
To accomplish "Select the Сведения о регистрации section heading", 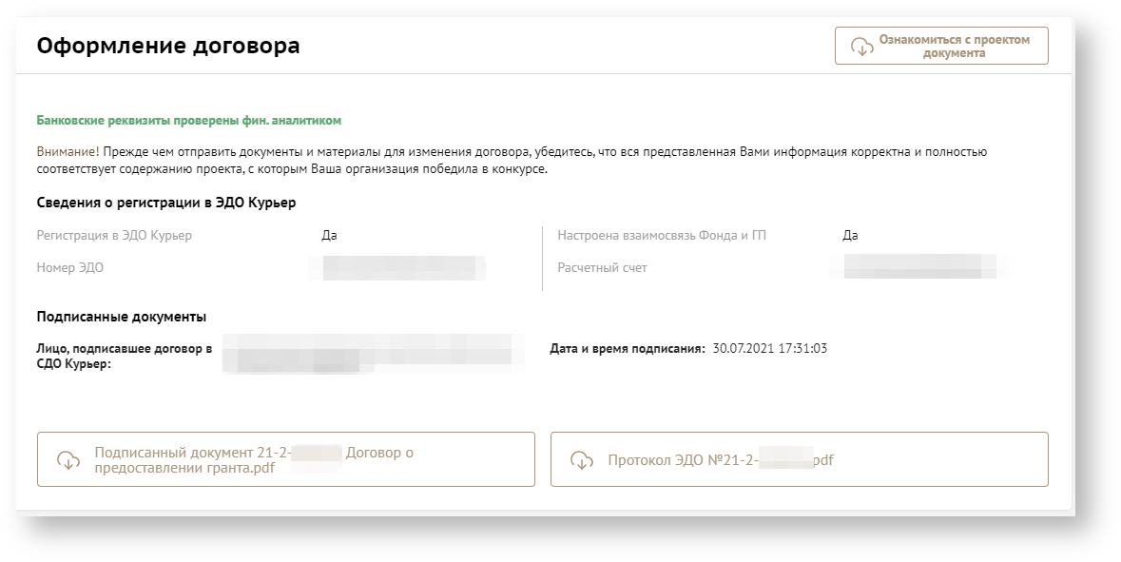I will pos(166,203).
